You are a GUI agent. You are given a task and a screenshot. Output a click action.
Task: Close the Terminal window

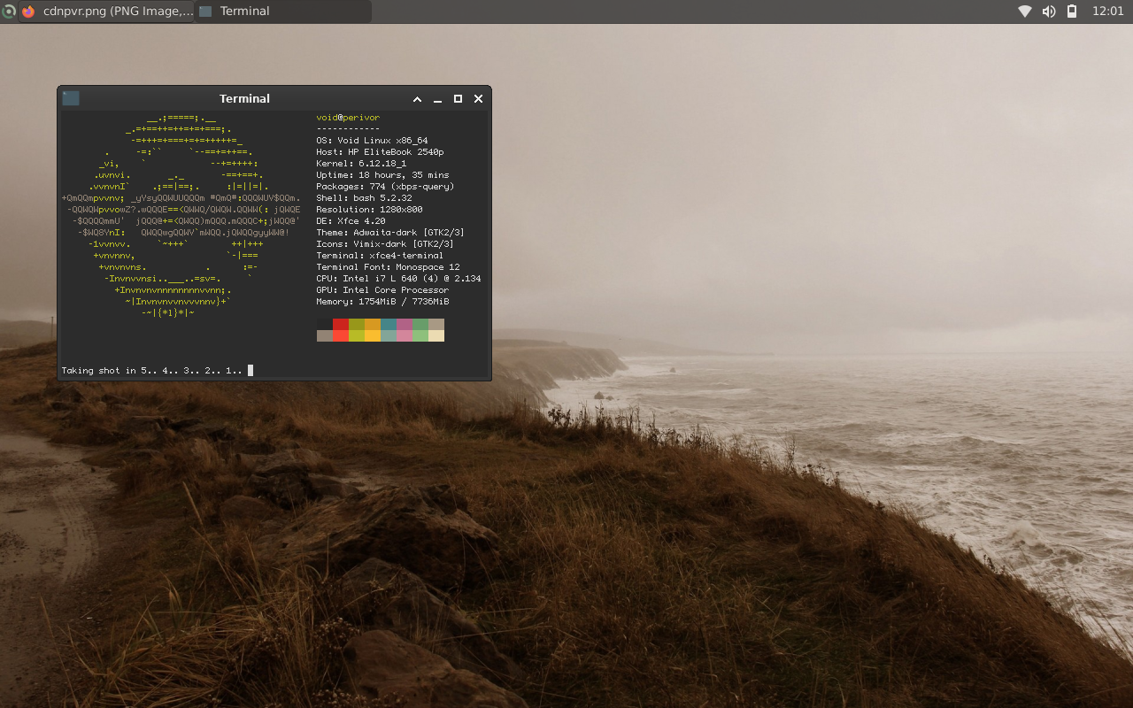[x=478, y=99]
